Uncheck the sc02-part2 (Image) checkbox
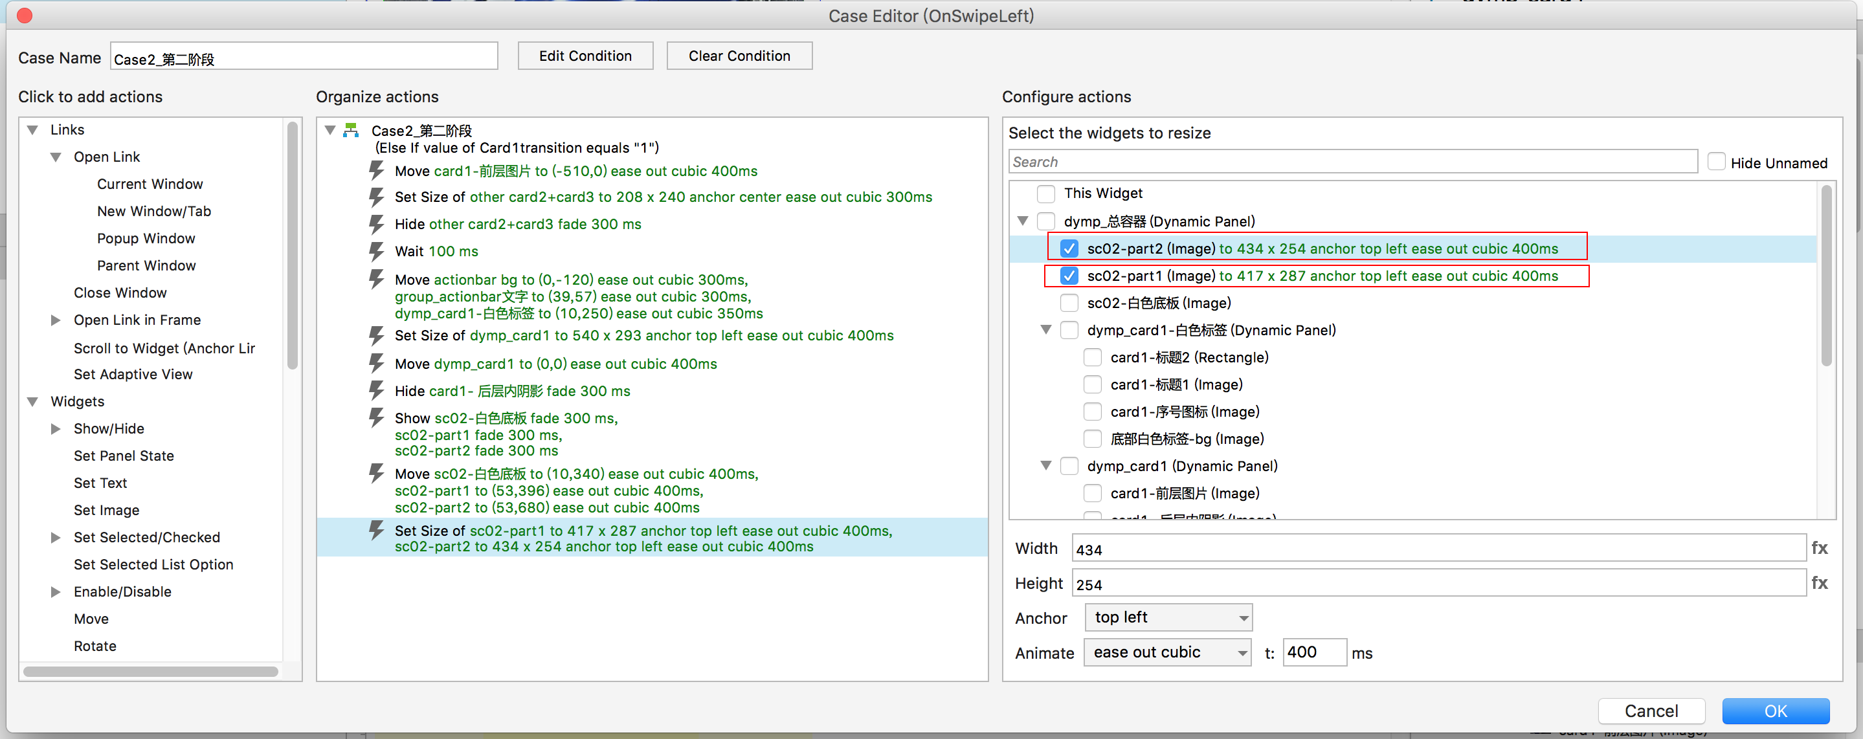 coord(1069,248)
